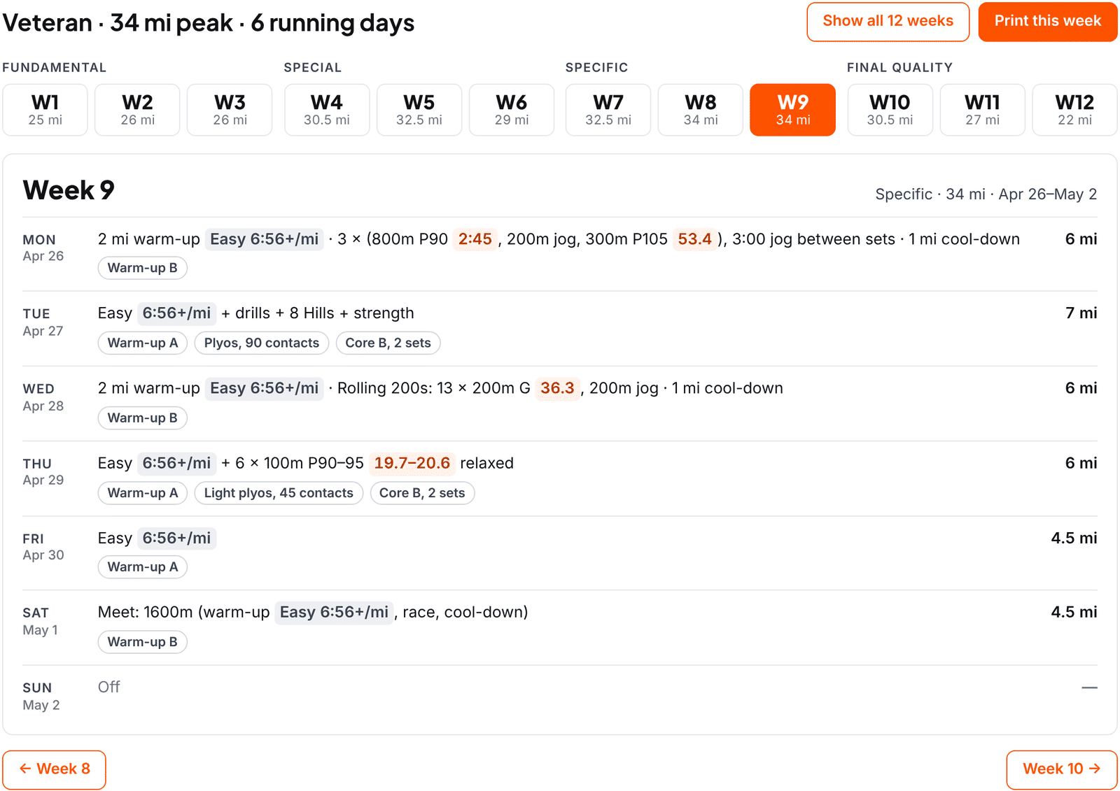Click the 53.4 split on Monday
1120x791 pixels.
pyautogui.click(x=695, y=239)
